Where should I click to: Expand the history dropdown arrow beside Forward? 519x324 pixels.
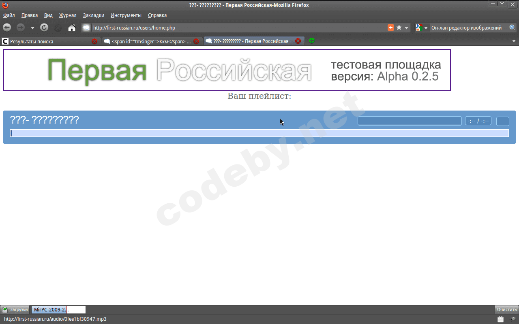(x=32, y=28)
